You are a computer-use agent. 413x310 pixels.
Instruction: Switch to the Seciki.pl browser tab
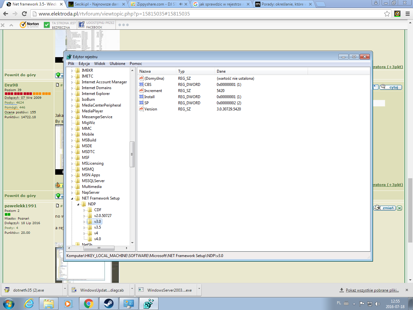97,4
